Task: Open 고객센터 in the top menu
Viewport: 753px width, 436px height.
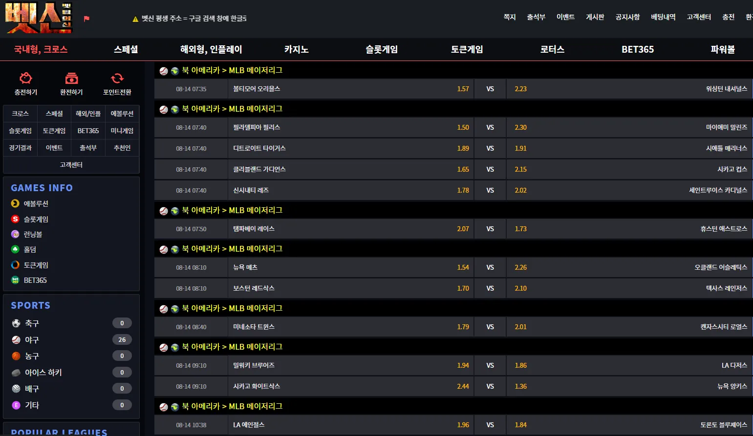Action: [x=699, y=17]
